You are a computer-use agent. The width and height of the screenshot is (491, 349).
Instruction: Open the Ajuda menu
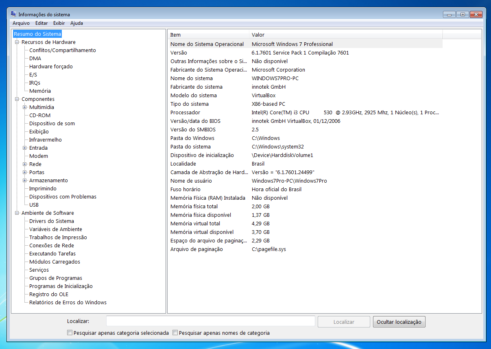tap(76, 23)
